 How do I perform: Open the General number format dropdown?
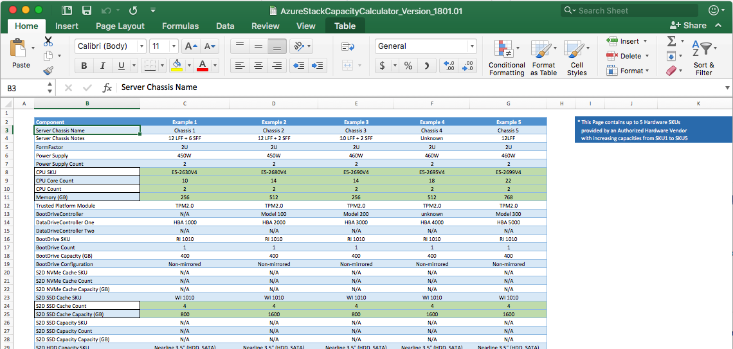[x=472, y=46]
